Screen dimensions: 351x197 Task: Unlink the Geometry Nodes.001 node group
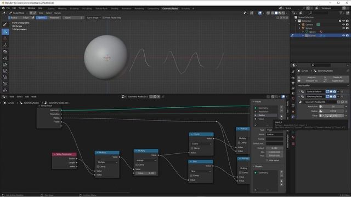tap(346, 102)
